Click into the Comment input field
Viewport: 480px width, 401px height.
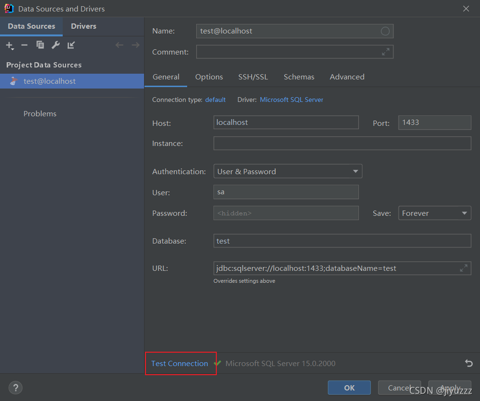click(x=294, y=52)
